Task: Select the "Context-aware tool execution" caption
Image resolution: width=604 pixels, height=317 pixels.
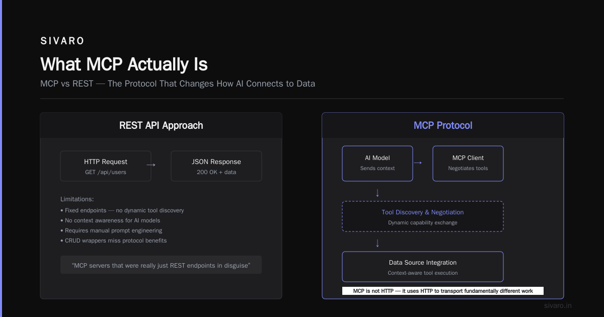Action: (x=423, y=273)
